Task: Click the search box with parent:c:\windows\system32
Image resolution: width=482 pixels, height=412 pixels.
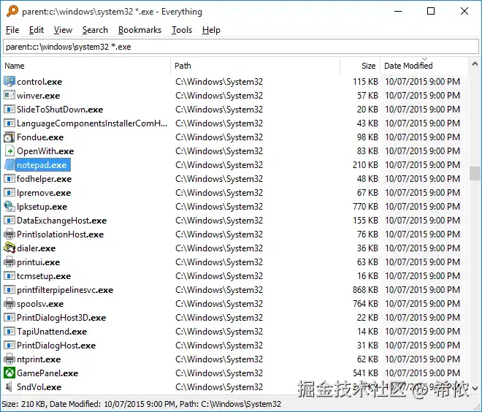Action: (x=241, y=47)
